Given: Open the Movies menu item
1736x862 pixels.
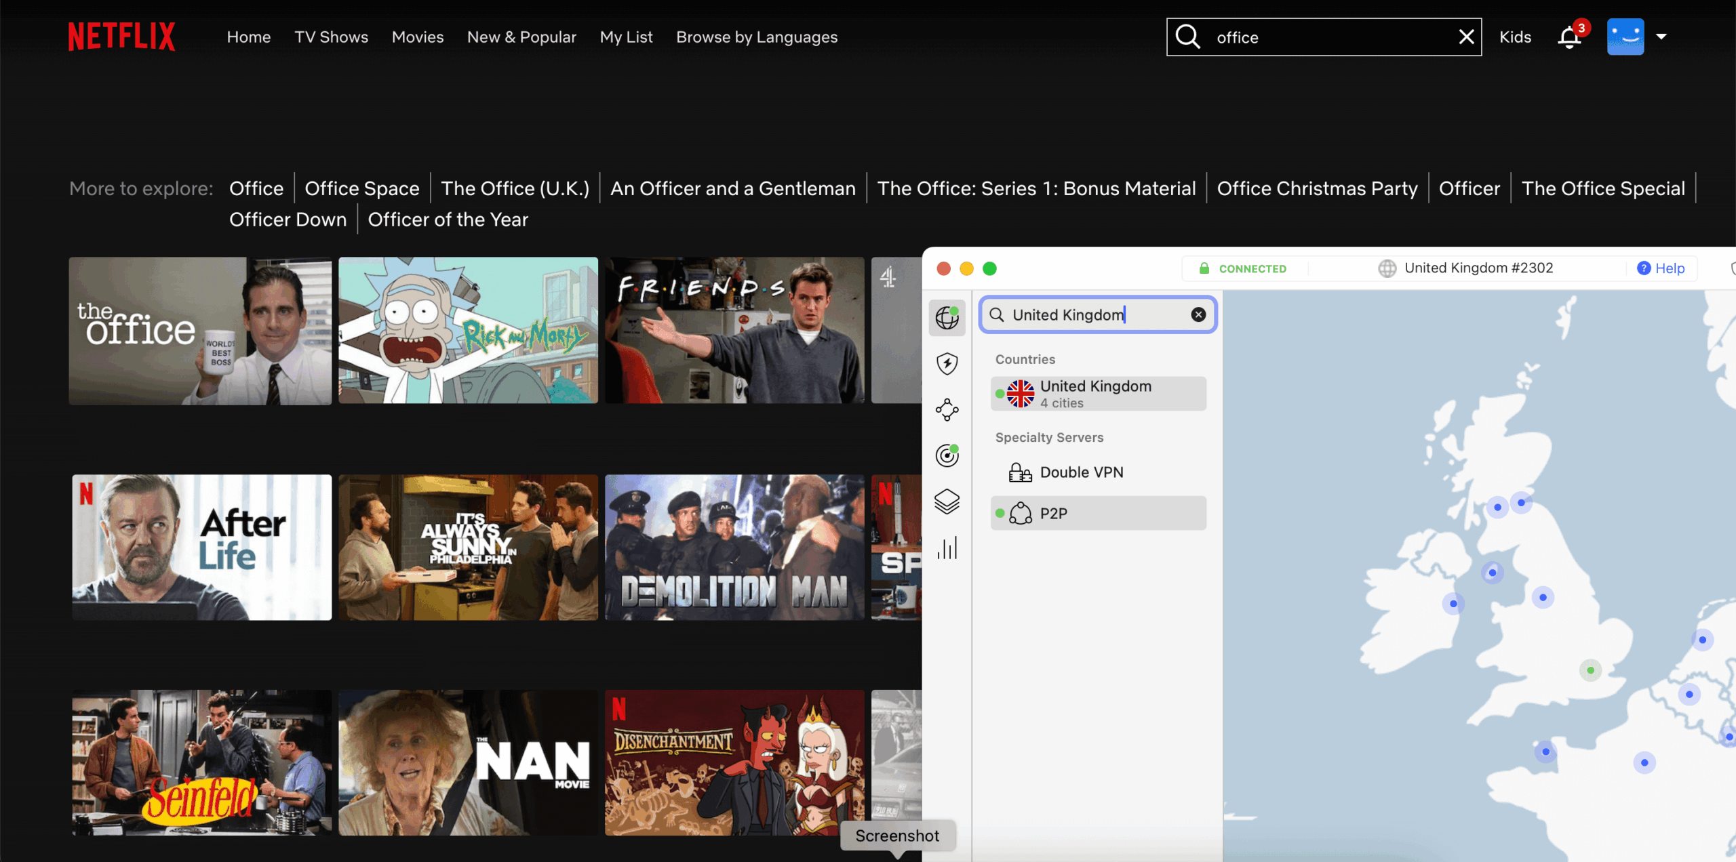Looking at the screenshot, I should (418, 37).
